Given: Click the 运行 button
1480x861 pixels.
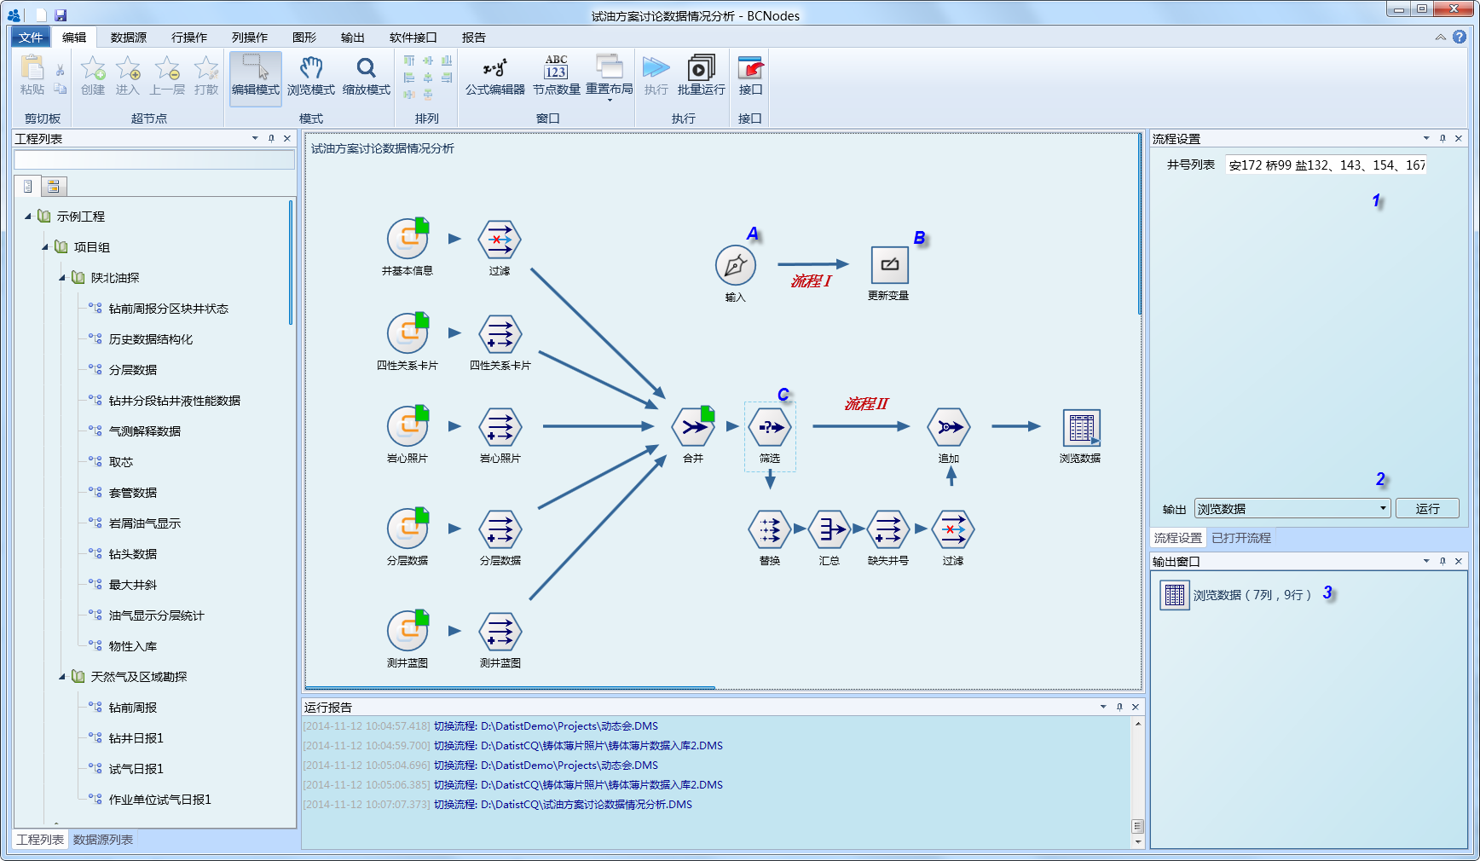Looking at the screenshot, I should pyautogui.click(x=1427, y=509).
